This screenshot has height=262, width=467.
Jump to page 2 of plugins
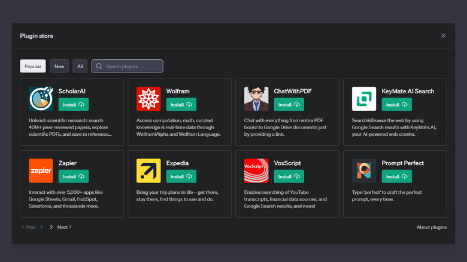click(51, 227)
